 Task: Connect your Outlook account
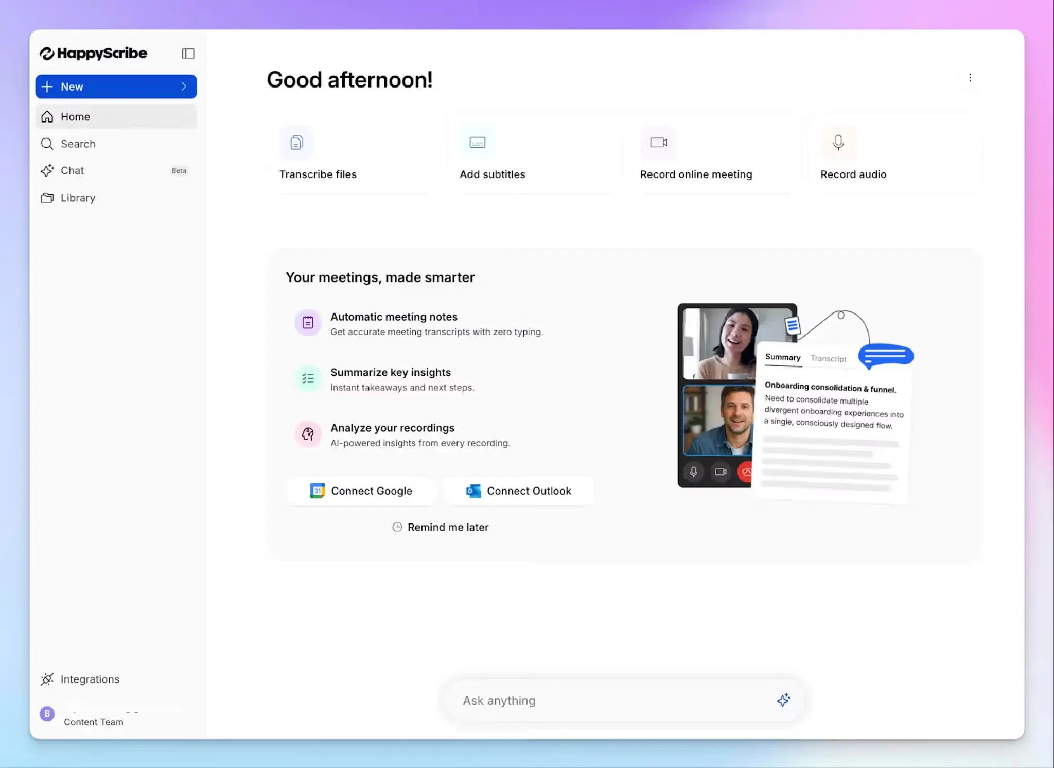519,491
